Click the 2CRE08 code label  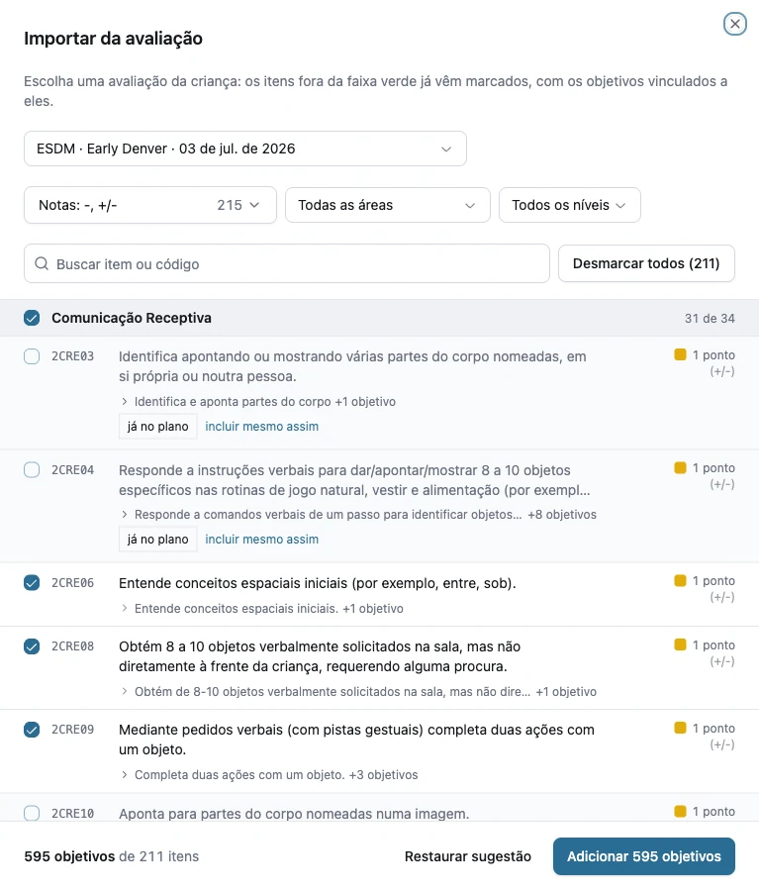pos(72,646)
